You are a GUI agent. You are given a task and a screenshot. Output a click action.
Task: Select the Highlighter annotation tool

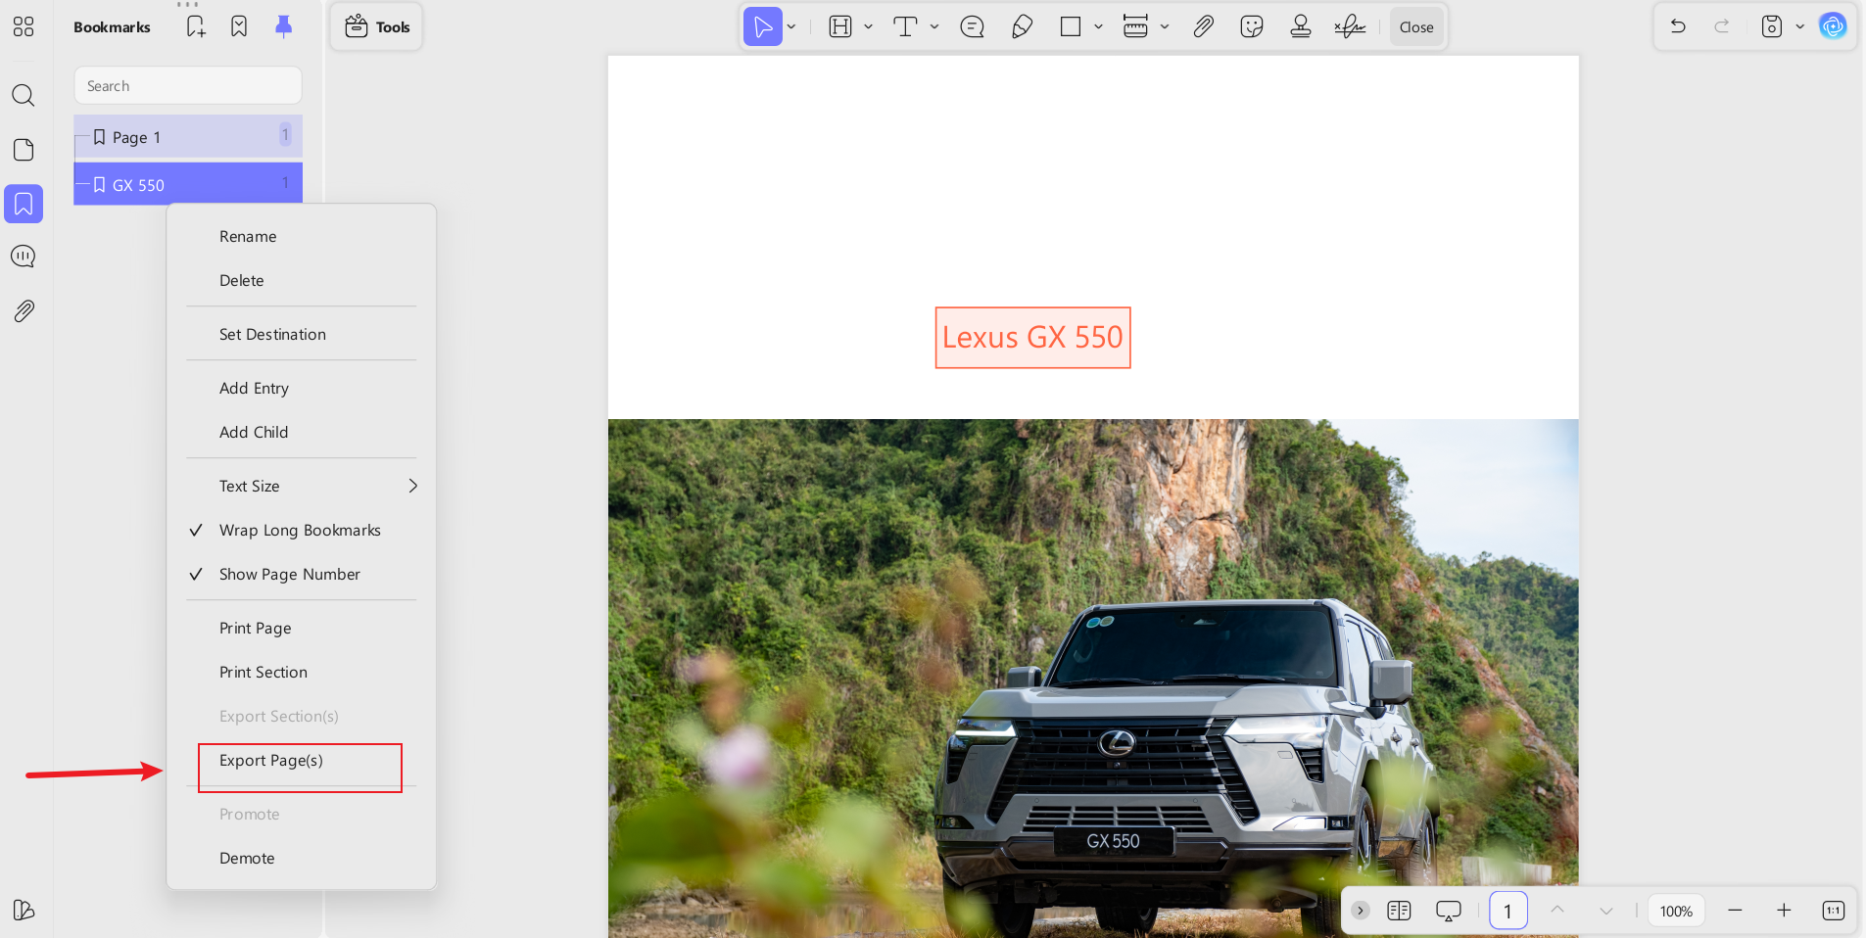(x=1021, y=26)
